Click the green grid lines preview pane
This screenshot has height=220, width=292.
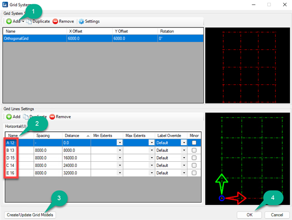click(248, 159)
